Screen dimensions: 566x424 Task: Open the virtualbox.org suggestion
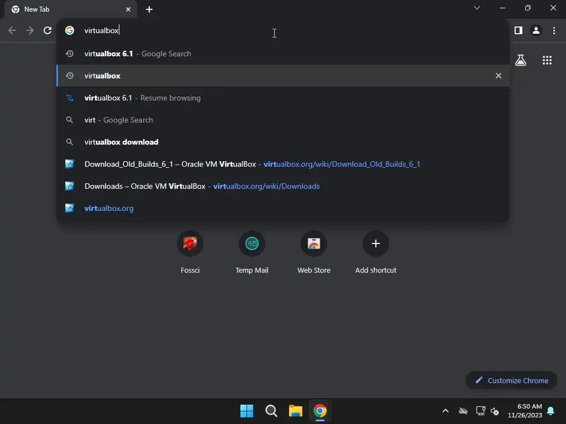click(x=283, y=208)
